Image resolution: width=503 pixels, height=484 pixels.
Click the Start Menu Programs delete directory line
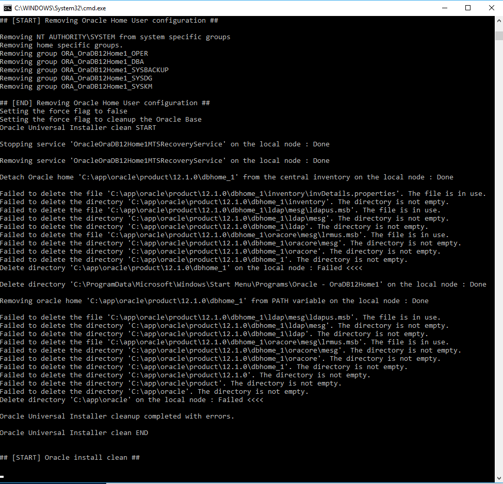coord(243,285)
